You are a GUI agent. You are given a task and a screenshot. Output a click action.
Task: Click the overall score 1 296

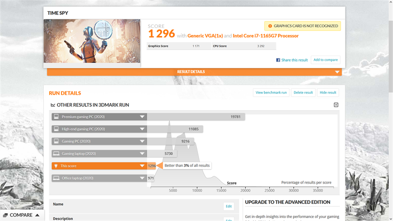click(x=161, y=34)
